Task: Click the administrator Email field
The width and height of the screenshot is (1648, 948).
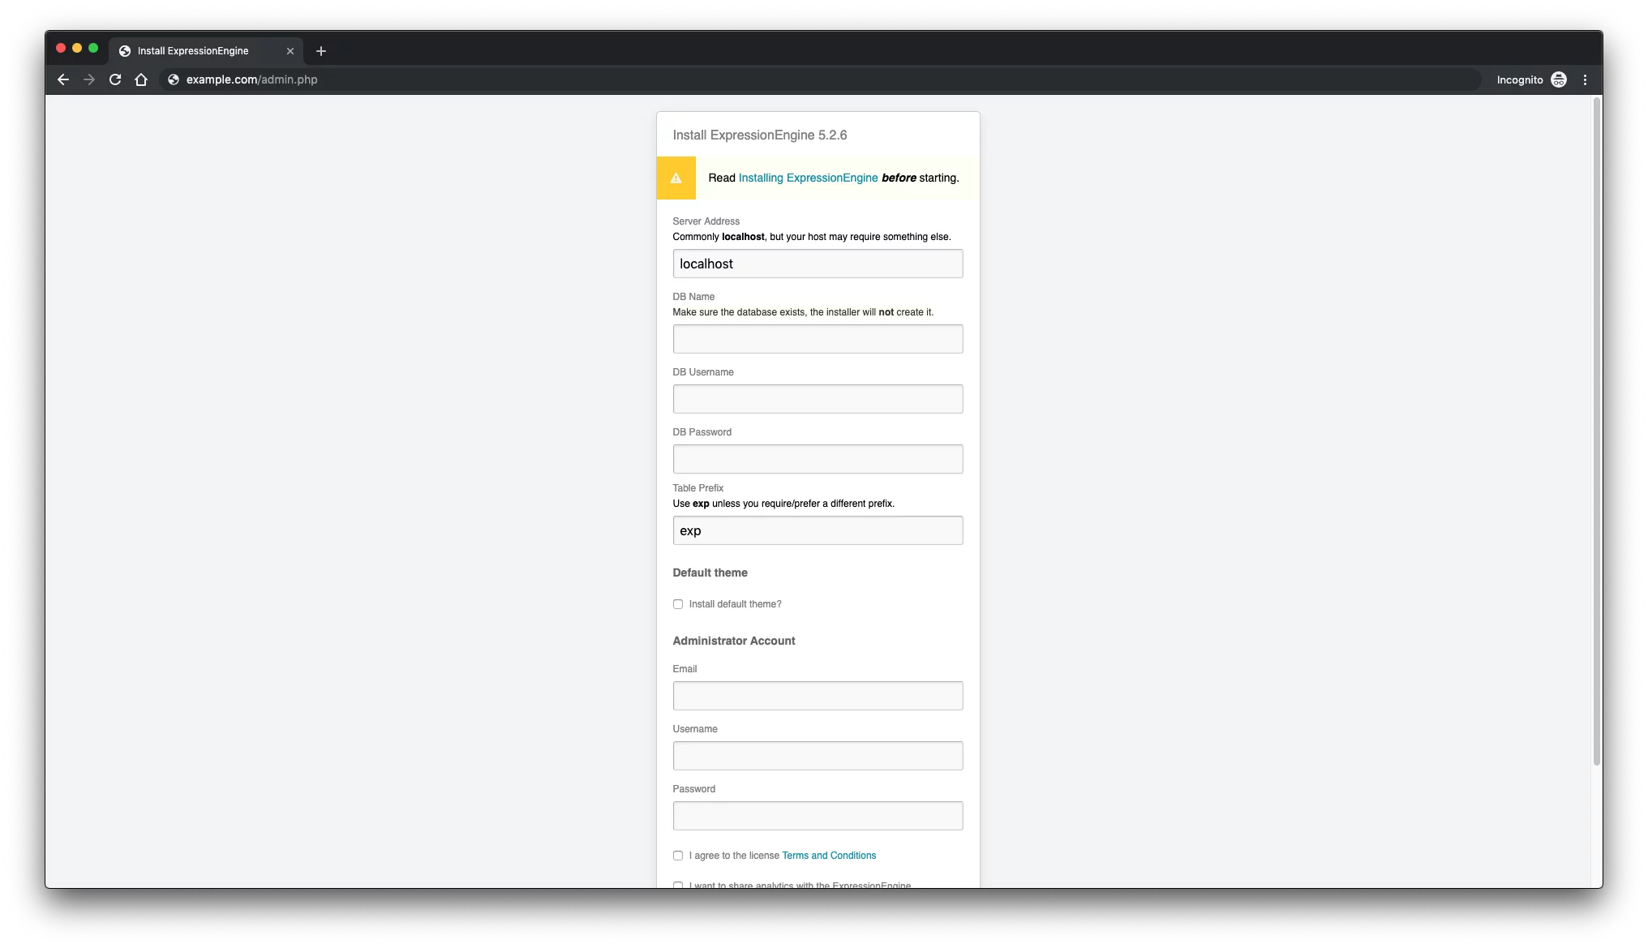Action: [x=818, y=696]
